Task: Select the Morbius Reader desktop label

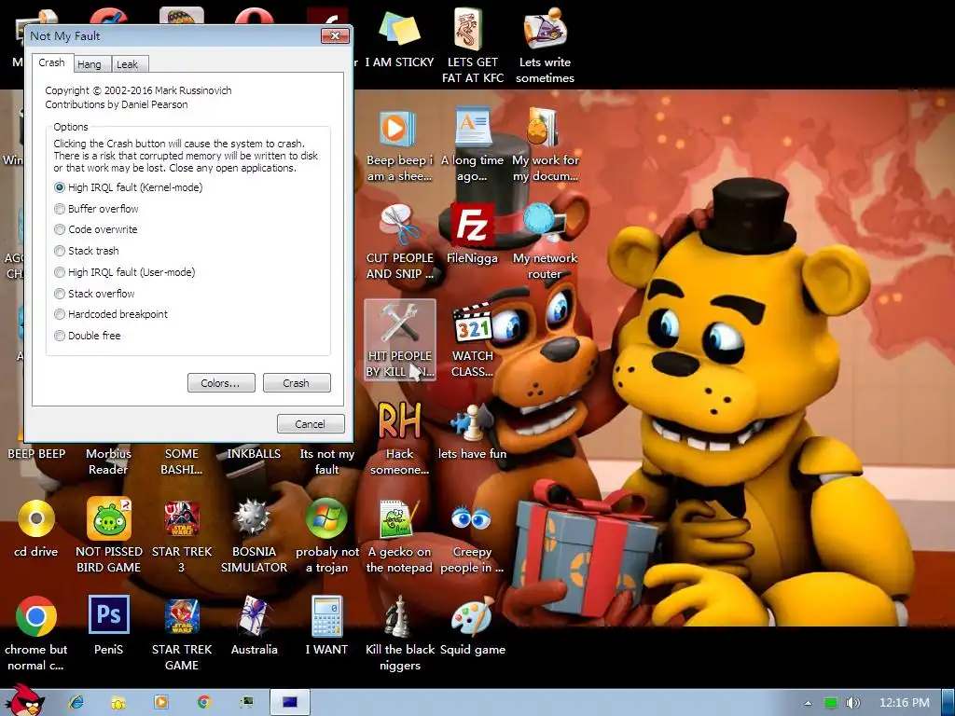Action: [108, 461]
